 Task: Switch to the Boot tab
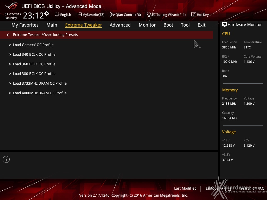click(168, 25)
